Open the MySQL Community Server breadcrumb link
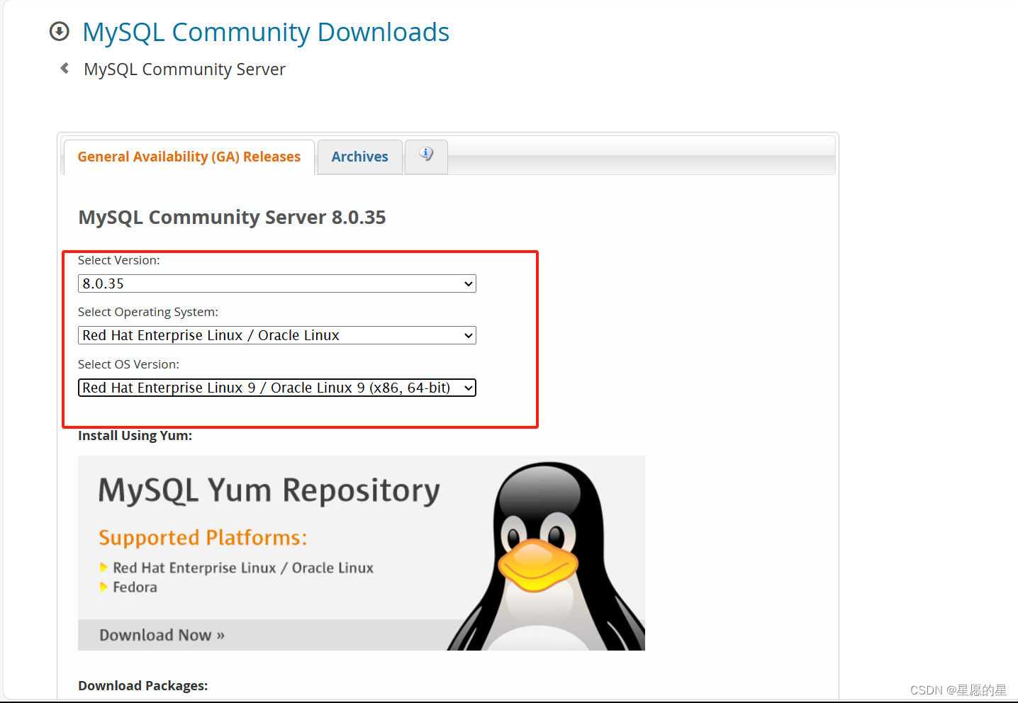 tap(184, 69)
